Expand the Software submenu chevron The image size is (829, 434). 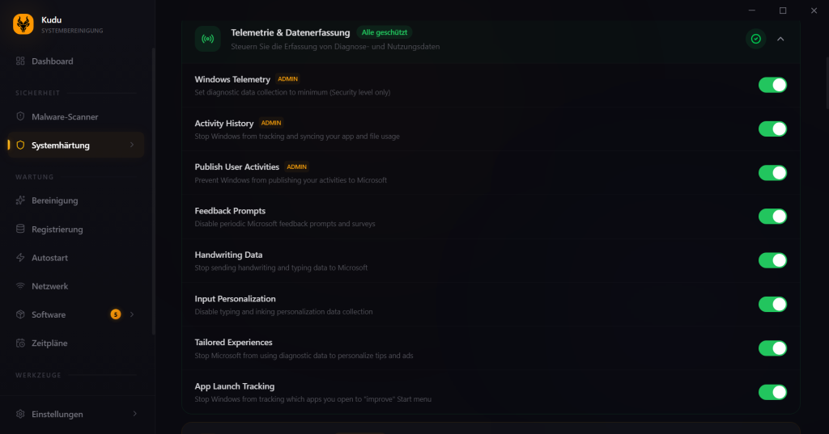[x=132, y=314]
